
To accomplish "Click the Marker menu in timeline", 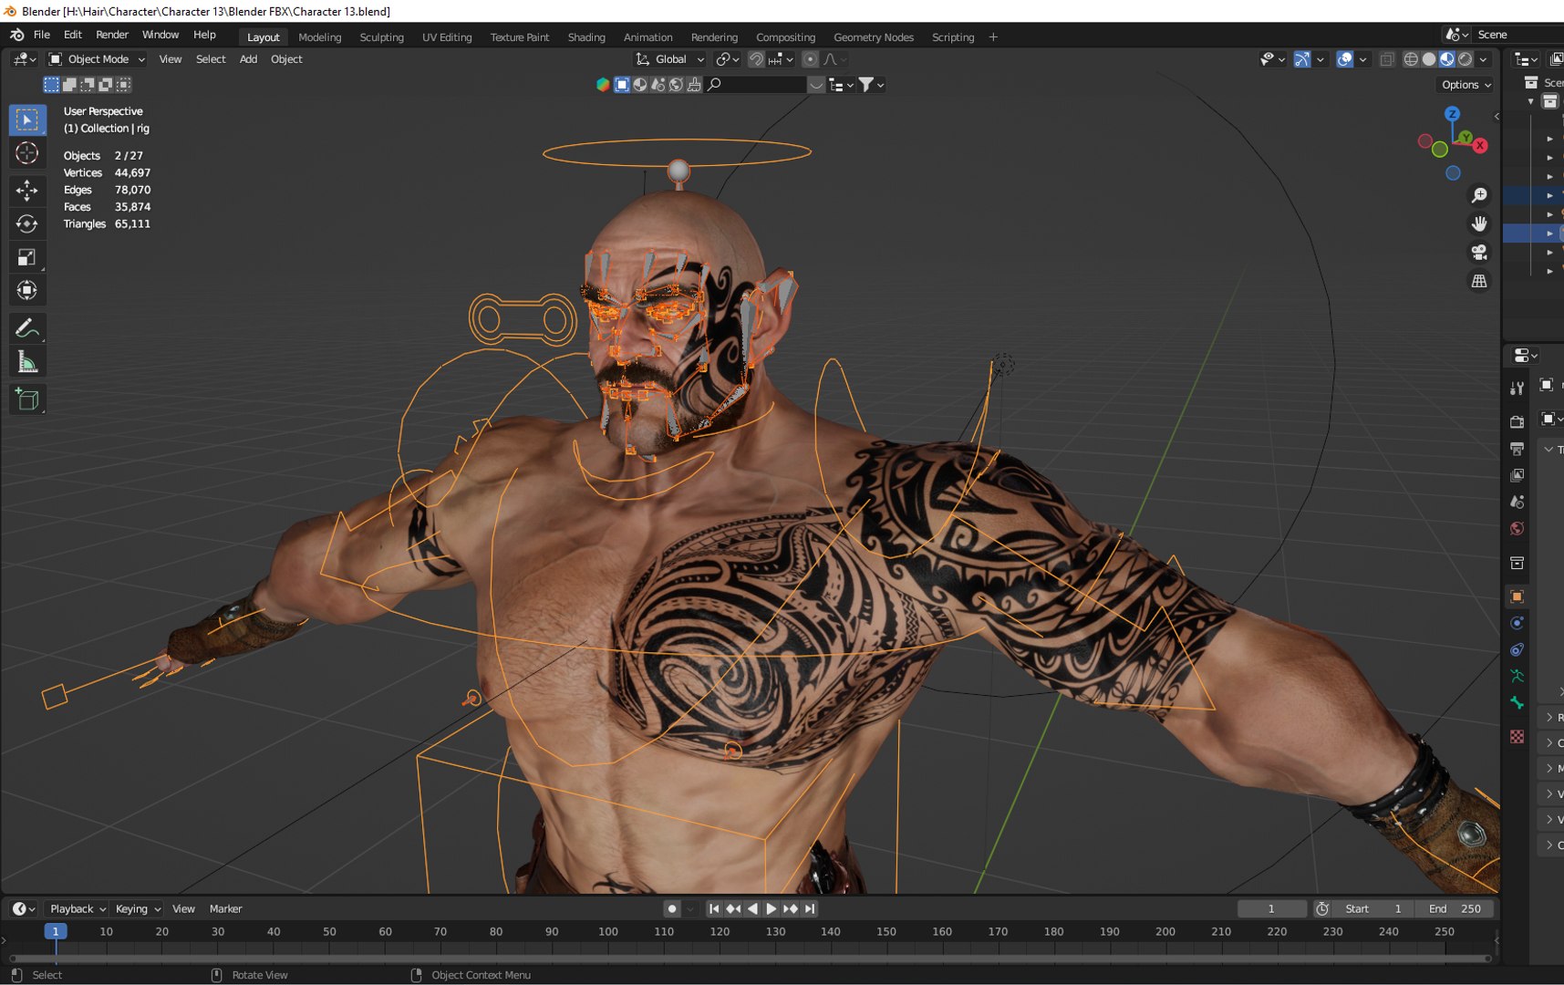I will point(225,908).
